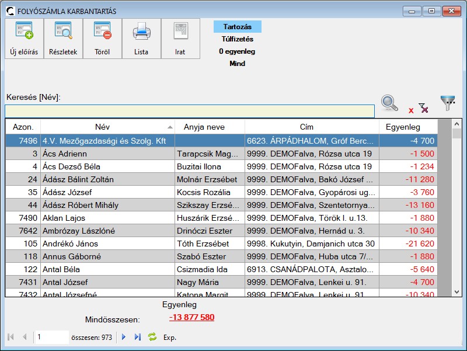Click the green refresh arrows icon
467x351 pixels.
point(152,337)
